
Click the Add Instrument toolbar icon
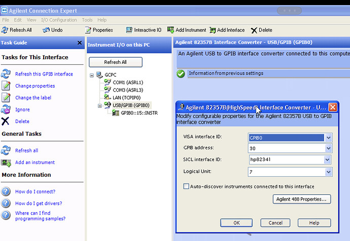coord(171,30)
